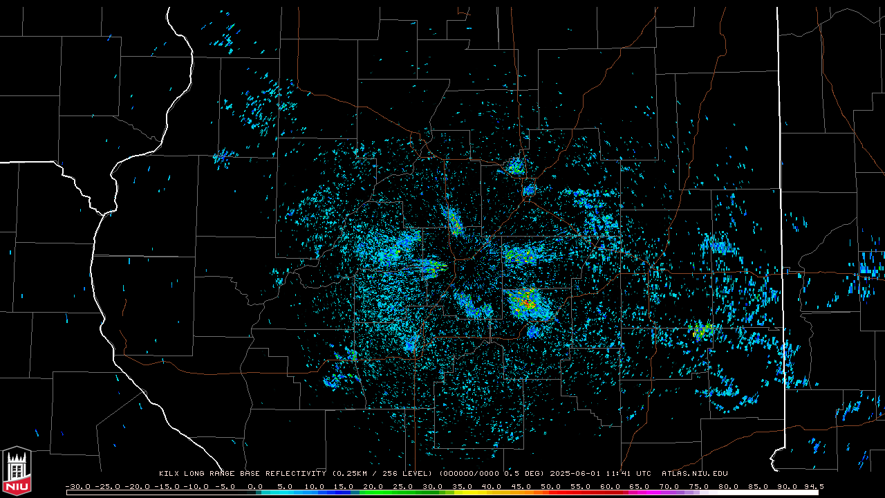
Task: Click the (000000/0000 0.5 DEG) label
Action: 492,474
